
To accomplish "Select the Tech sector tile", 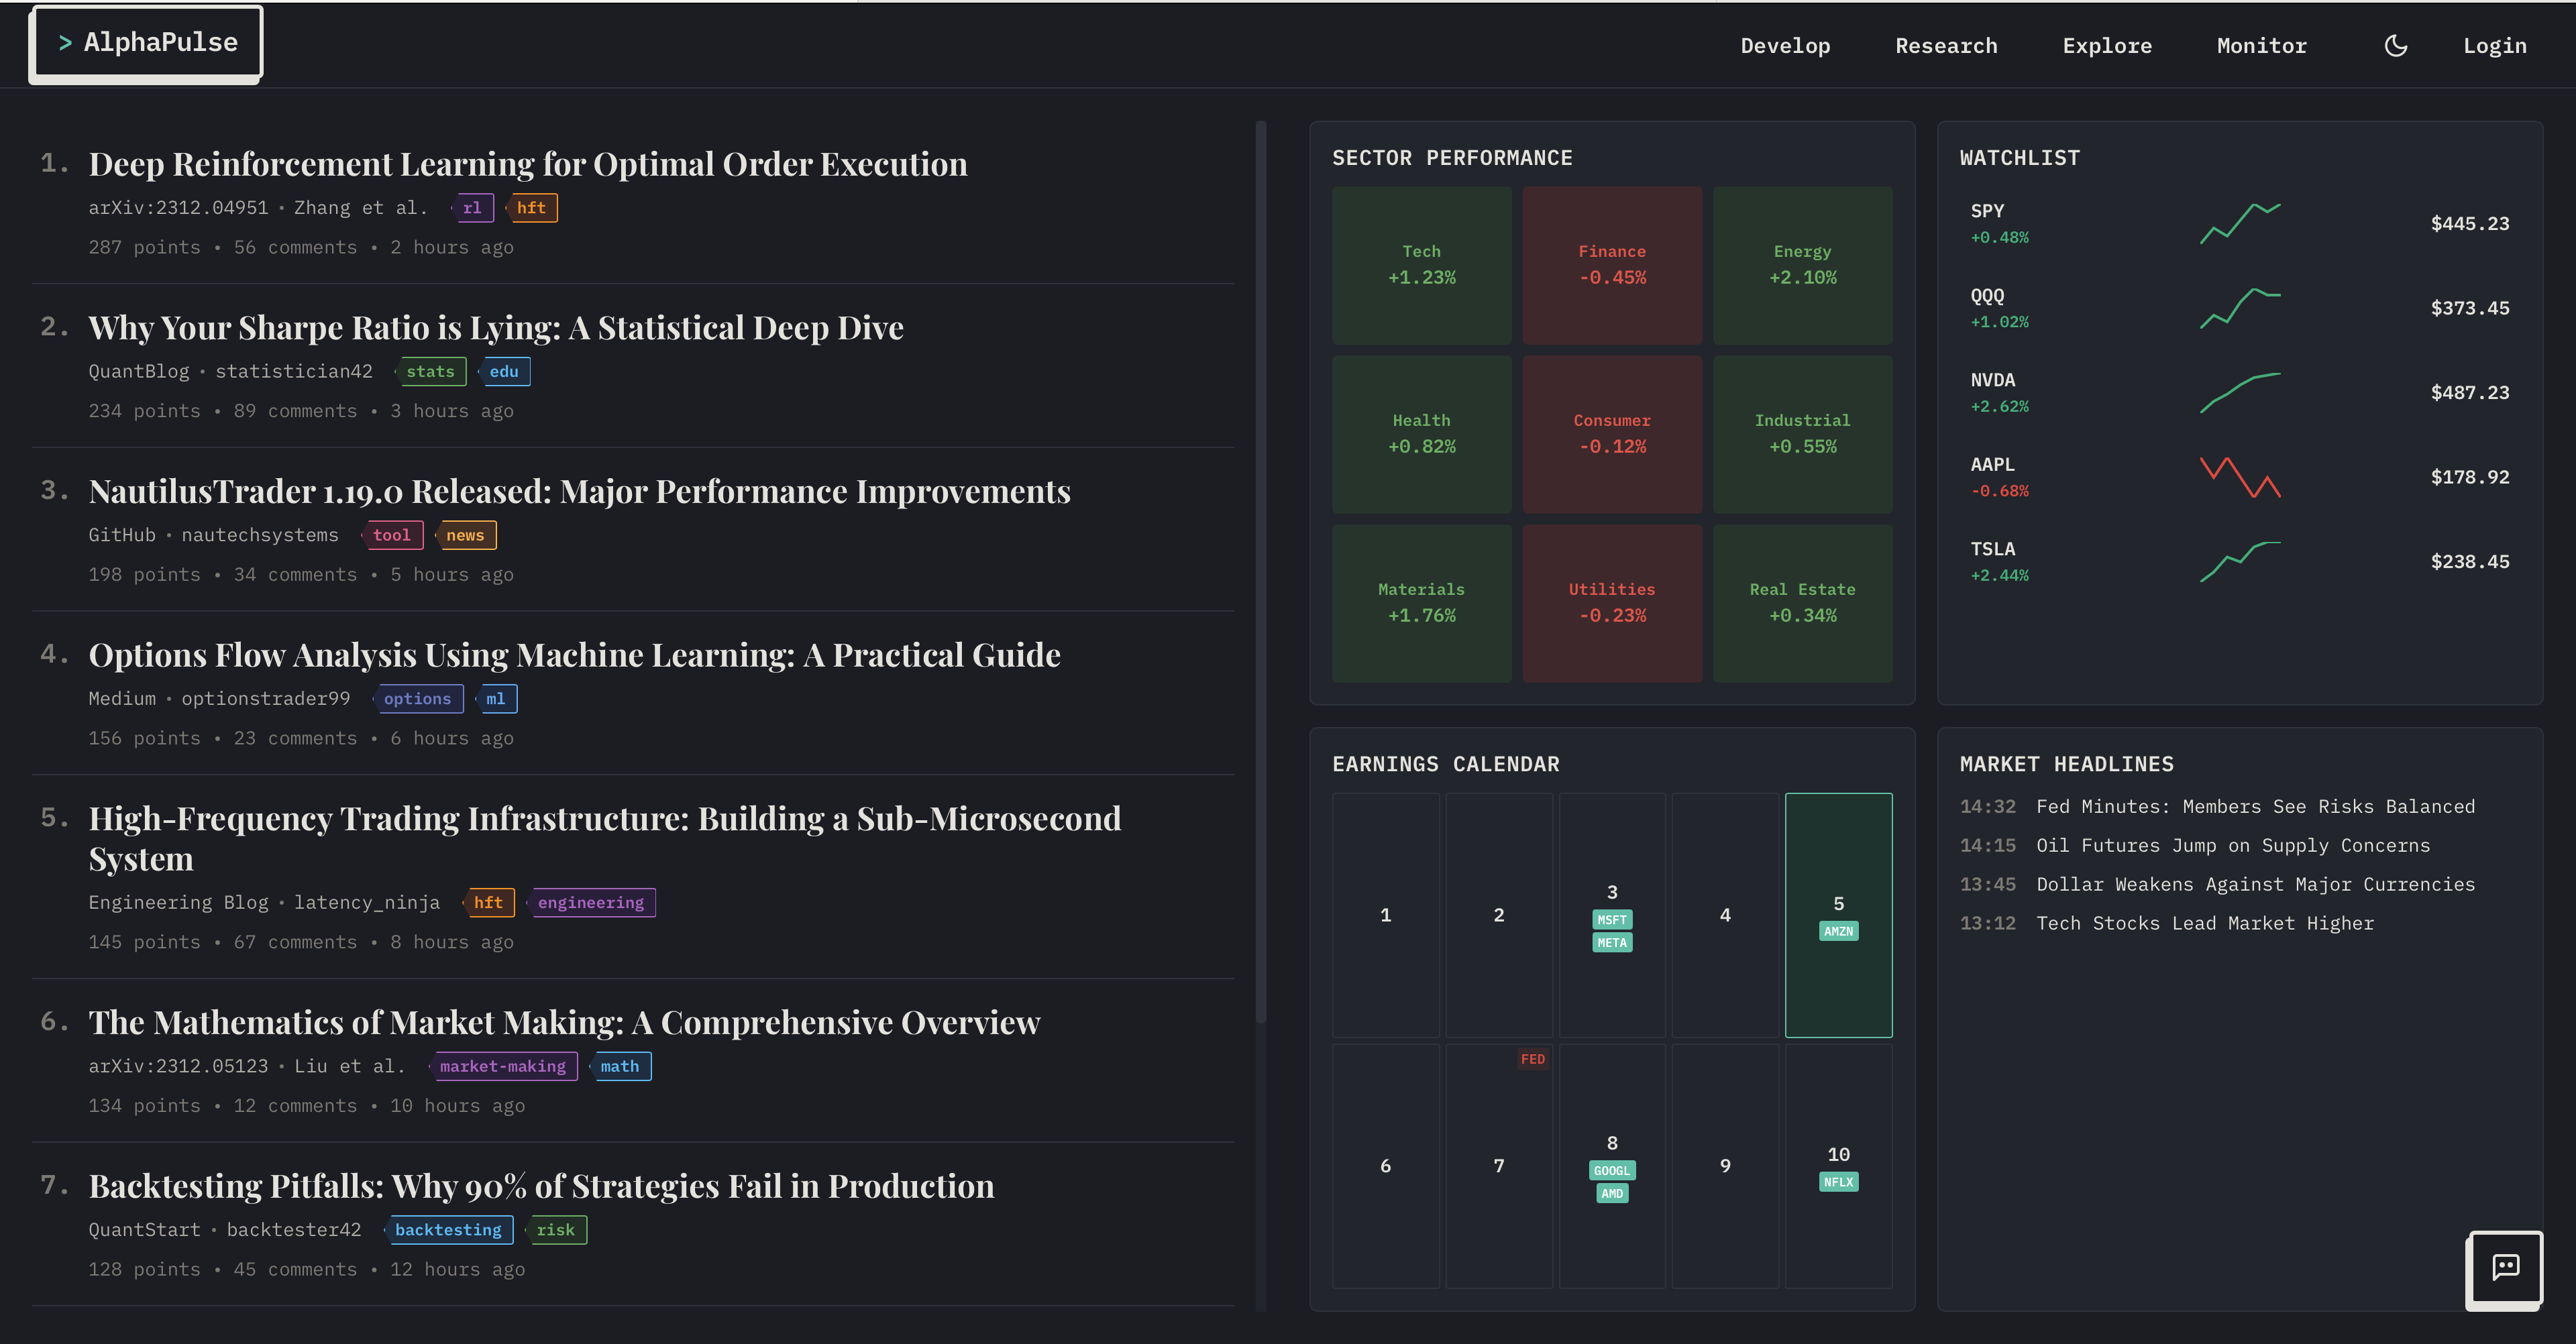I will coord(1421,265).
